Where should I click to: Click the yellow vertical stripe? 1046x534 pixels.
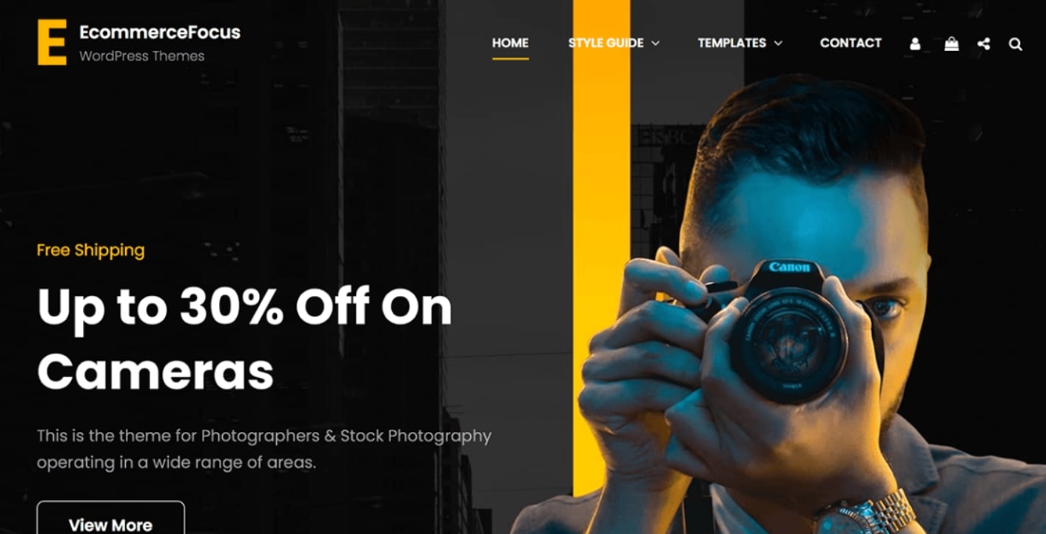601,248
